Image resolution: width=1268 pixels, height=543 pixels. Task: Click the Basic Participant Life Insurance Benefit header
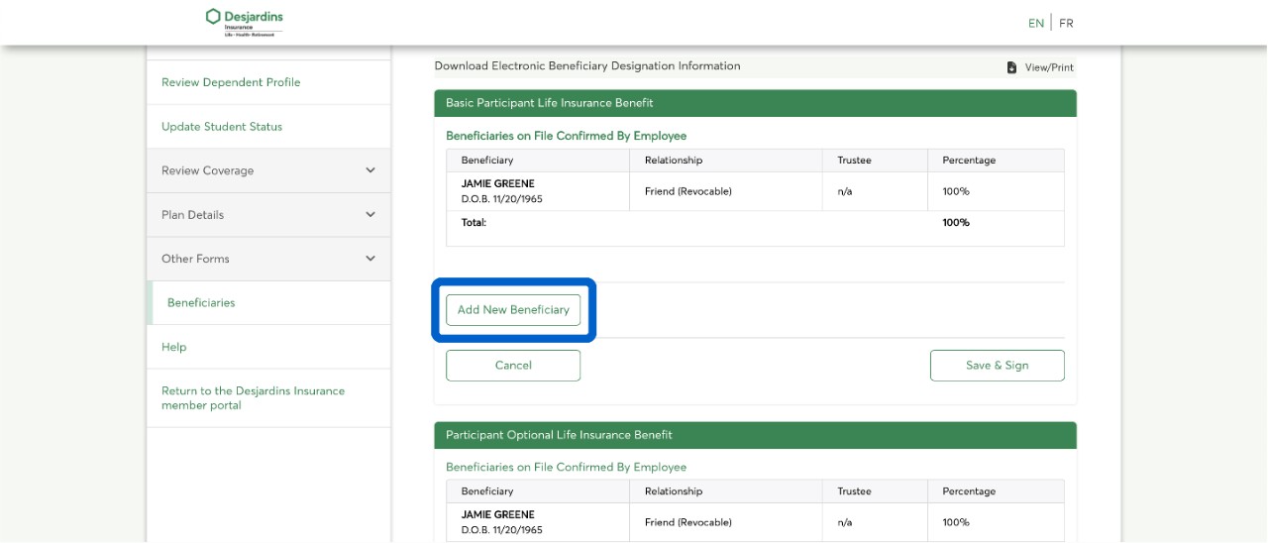coord(550,103)
